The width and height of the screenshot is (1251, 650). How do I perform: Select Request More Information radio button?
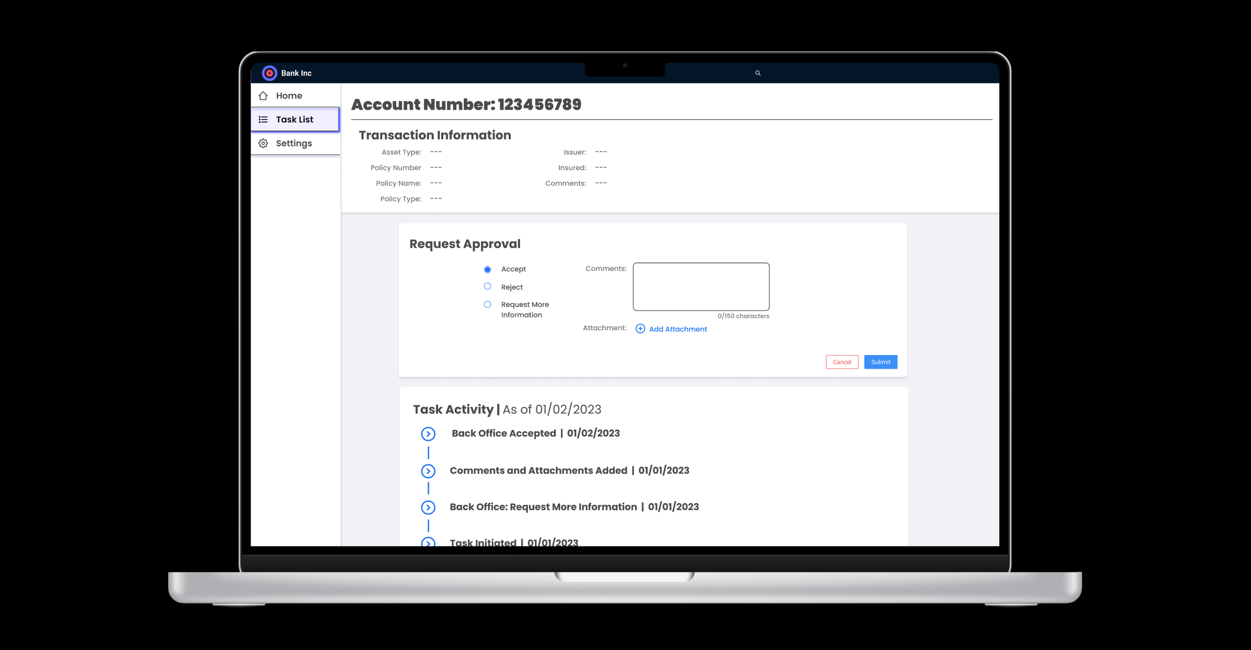click(487, 304)
